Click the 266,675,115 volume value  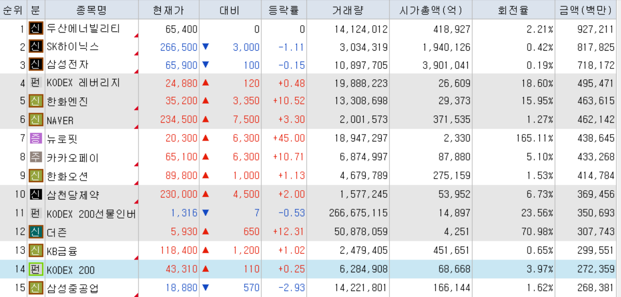click(x=358, y=213)
